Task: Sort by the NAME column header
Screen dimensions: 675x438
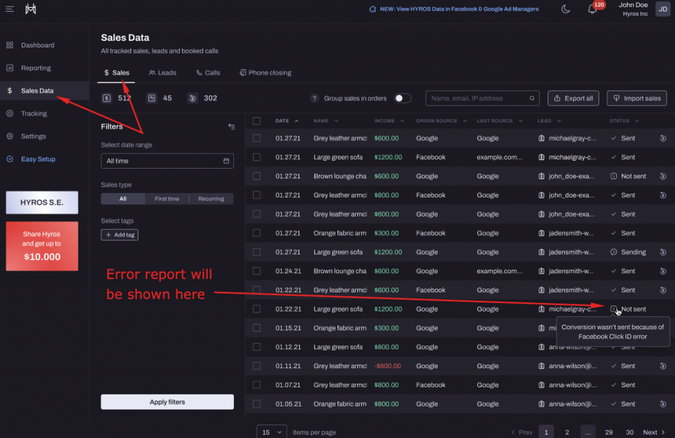Action: [x=326, y=121]
